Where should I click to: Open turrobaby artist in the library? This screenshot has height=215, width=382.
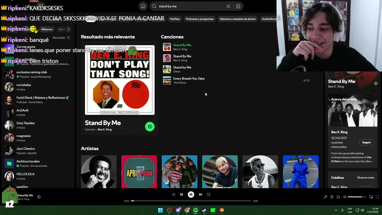point(37,87)
